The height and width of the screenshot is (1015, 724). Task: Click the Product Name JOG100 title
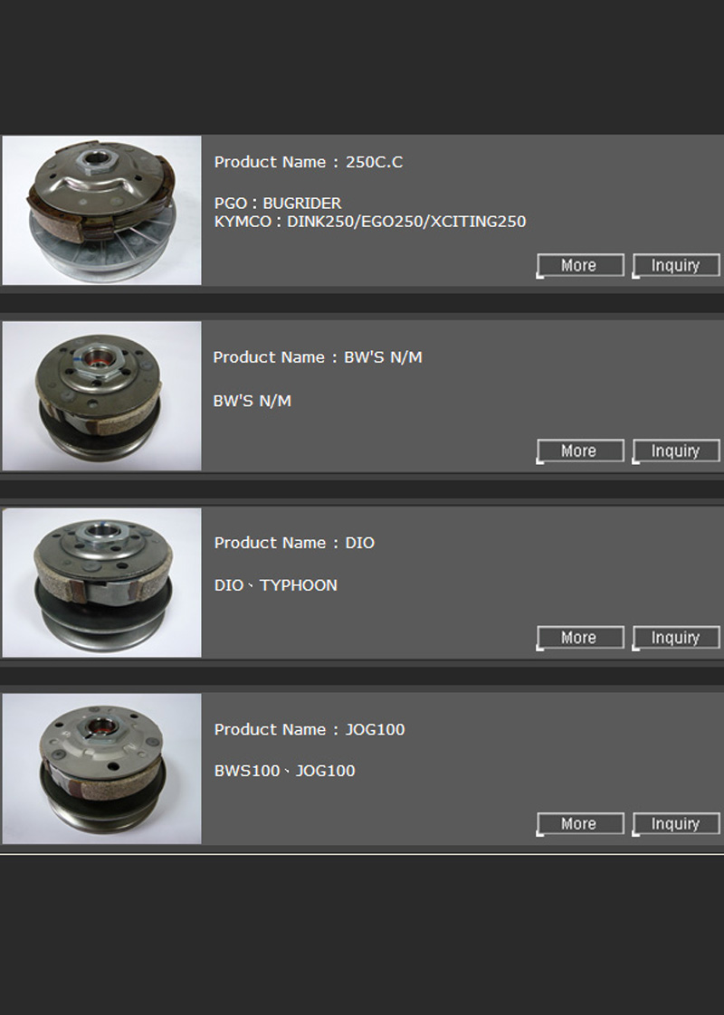click(309, 729)
